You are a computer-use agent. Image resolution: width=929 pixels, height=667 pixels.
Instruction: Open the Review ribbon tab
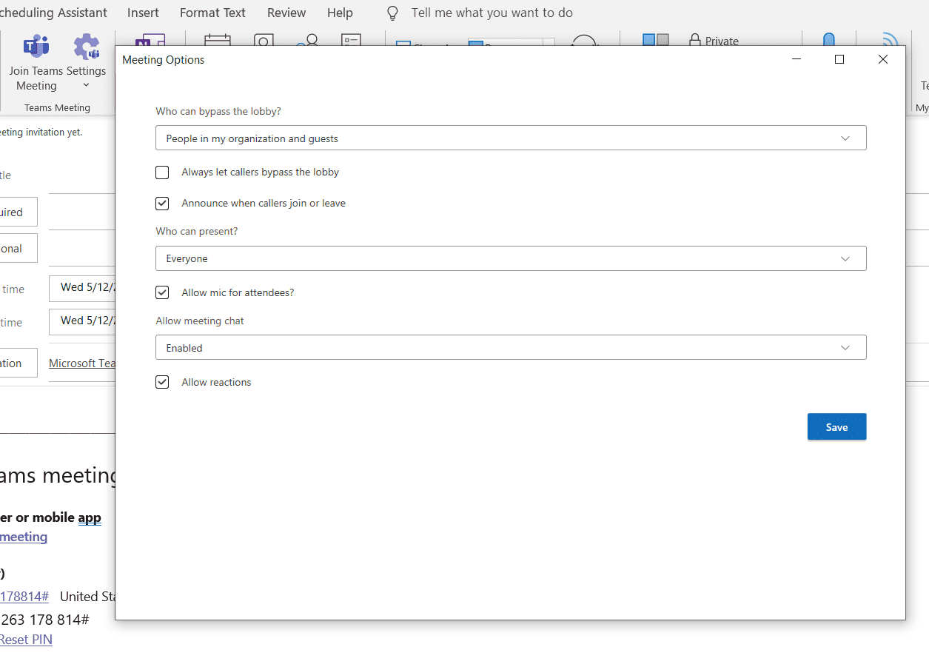[x=286, y=13]
